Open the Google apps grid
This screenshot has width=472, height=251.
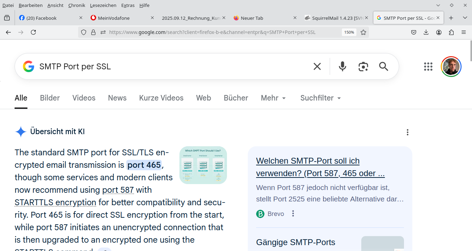coord(428,66)
